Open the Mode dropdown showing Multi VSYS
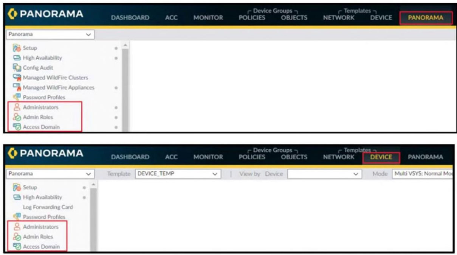The image size is (457, 255). [x=422, y=174]
